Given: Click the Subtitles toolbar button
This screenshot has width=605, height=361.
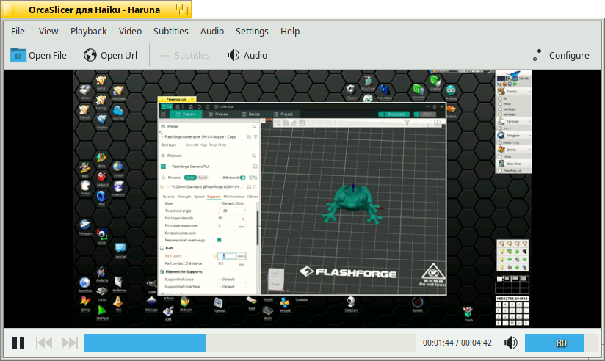Looking at the screenshot, I should pos(184,56).
